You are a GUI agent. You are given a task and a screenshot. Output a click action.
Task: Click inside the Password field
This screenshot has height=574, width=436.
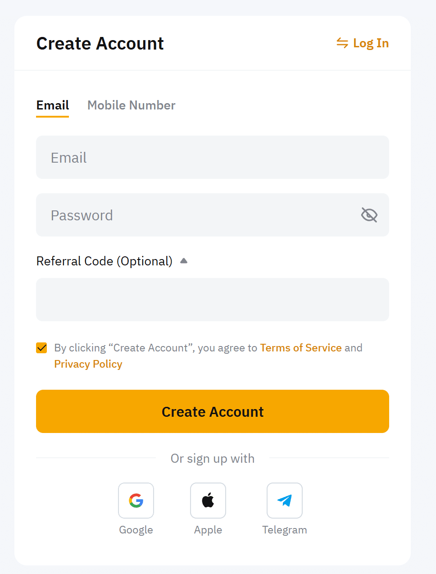(x=198, y=215)
